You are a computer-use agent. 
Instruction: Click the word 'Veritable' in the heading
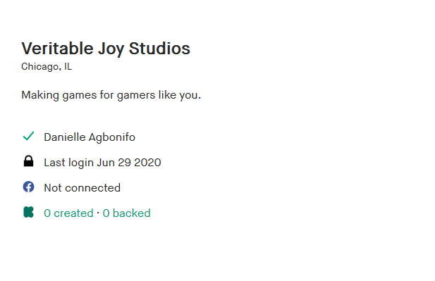click(x=57, y=49)
